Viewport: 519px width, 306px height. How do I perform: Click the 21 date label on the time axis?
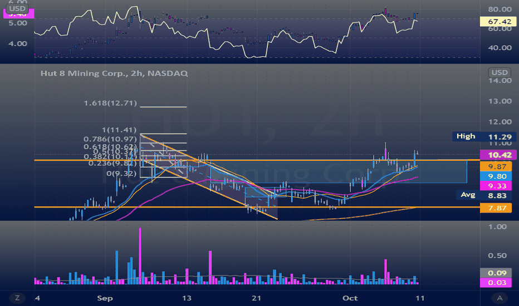tap(256, 298)
